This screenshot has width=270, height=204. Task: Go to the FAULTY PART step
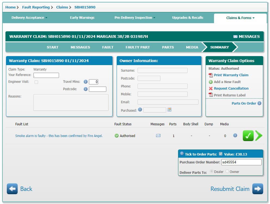[x=138, y=47]
